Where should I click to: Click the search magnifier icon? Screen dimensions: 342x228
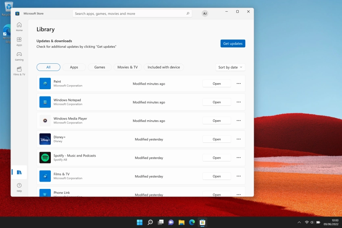(x=188, y=14)
